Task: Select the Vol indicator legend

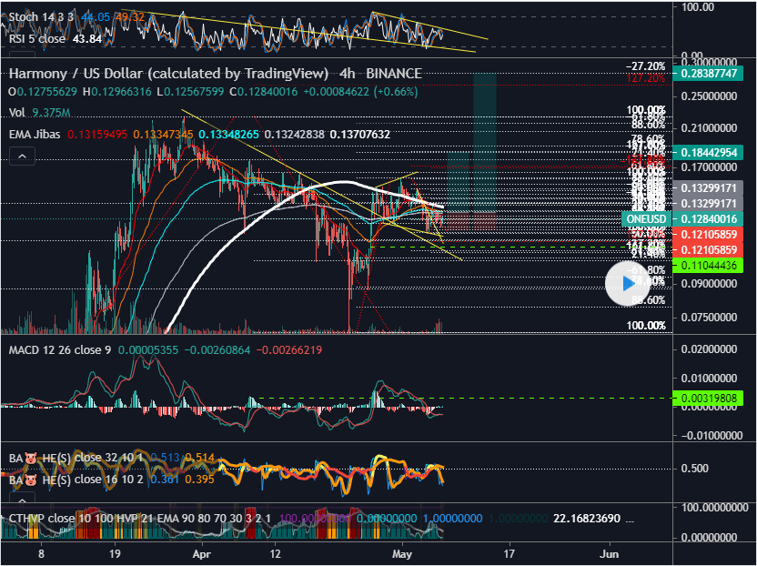Action: (16, 114)
